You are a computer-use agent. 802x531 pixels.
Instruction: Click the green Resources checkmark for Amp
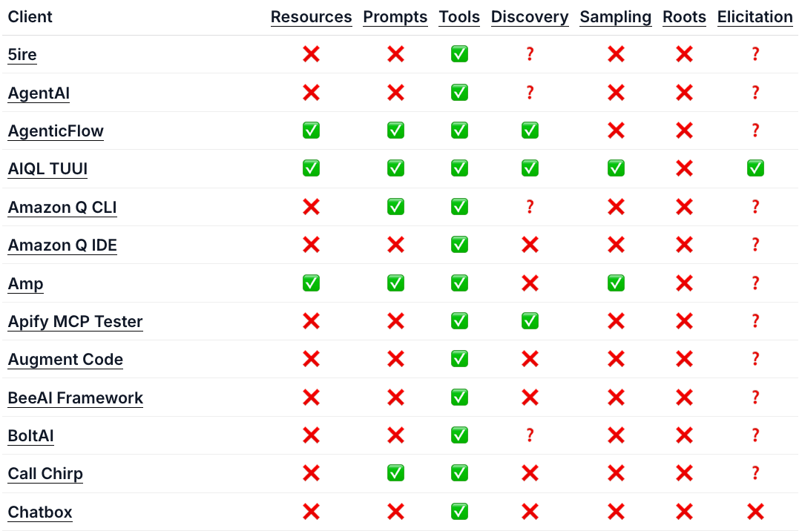coord(311,283)
